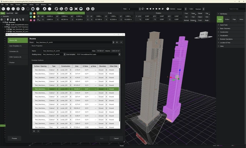Screen dimensions: 246x148
Task: Click the purple round icon beside translation fields
Action: [x=34, y=20]
